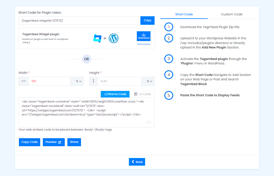The height and width of the screenshot is (176, 274).
Task: Click inside the embed code text area
Action: pyautogui.click(x=87, y=113)
